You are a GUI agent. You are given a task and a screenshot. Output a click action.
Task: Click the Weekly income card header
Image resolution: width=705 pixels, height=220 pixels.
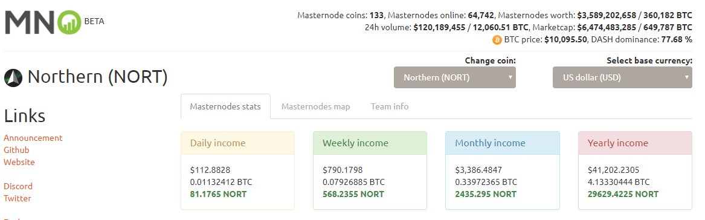tap(370, 143)
